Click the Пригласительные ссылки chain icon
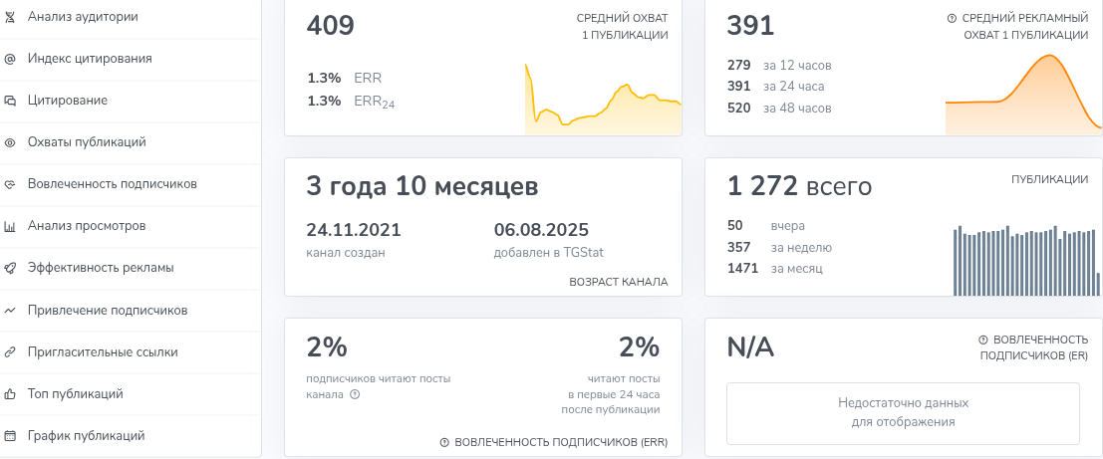The image size is (1103, 459). (x=10, y=352)
